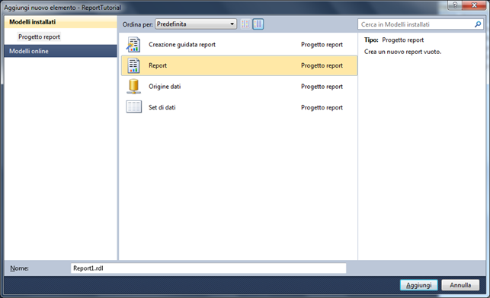Viewport: 490px width, 298px height.
Task: Click the Set di dati table icon
Action: (x=134, y=107)
